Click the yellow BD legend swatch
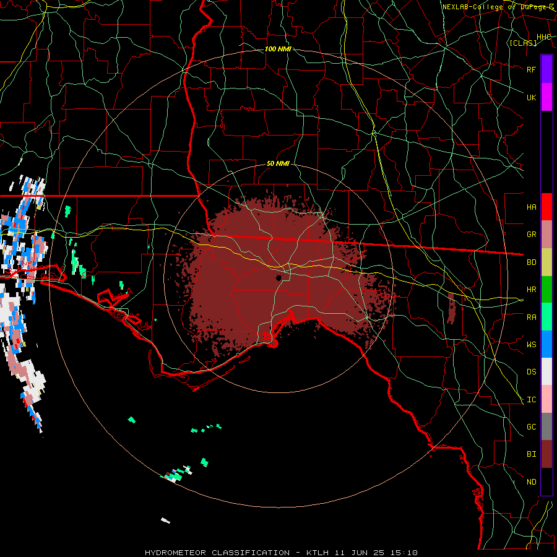This screenshot has width=557, height=557. pos(546,262)
